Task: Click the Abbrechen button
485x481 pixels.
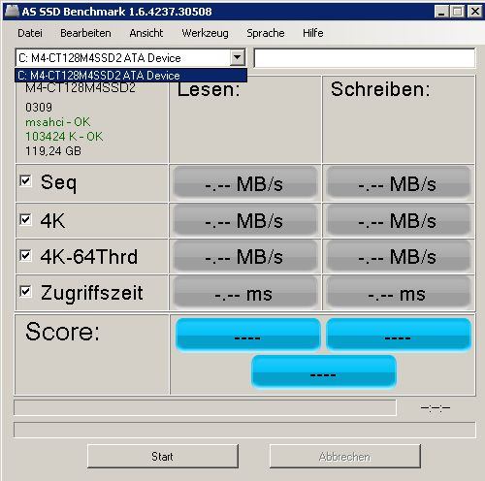Action: [345, 456]
